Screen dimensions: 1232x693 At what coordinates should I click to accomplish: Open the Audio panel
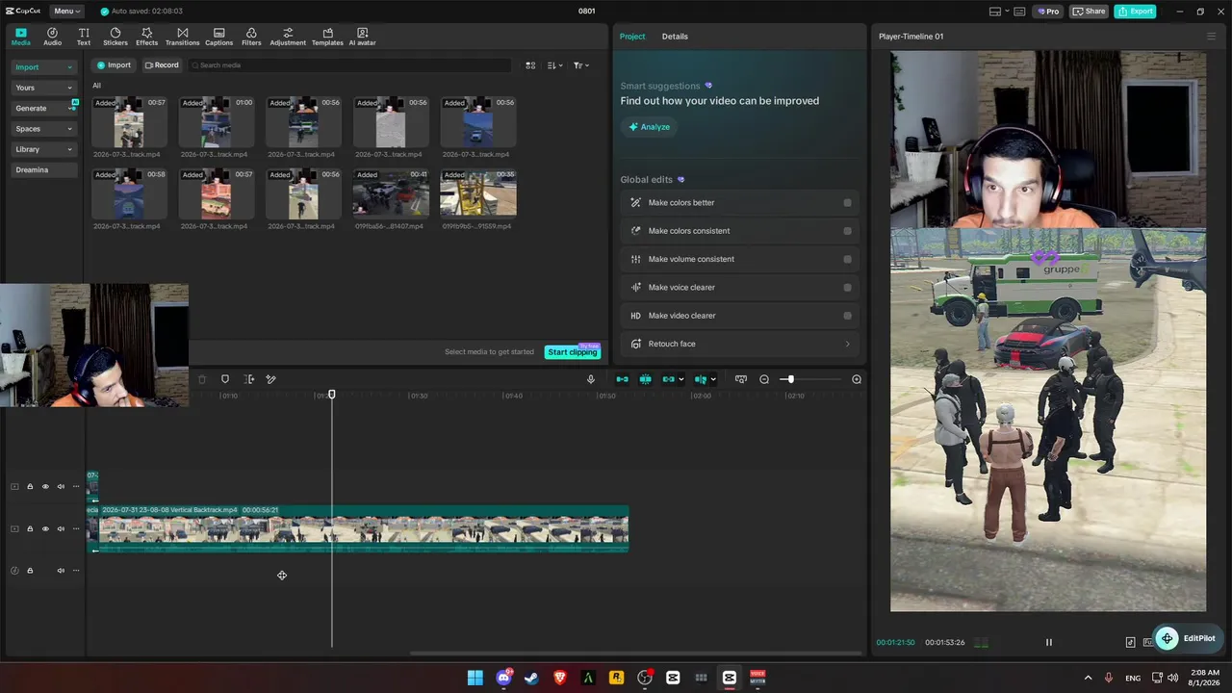52,37
